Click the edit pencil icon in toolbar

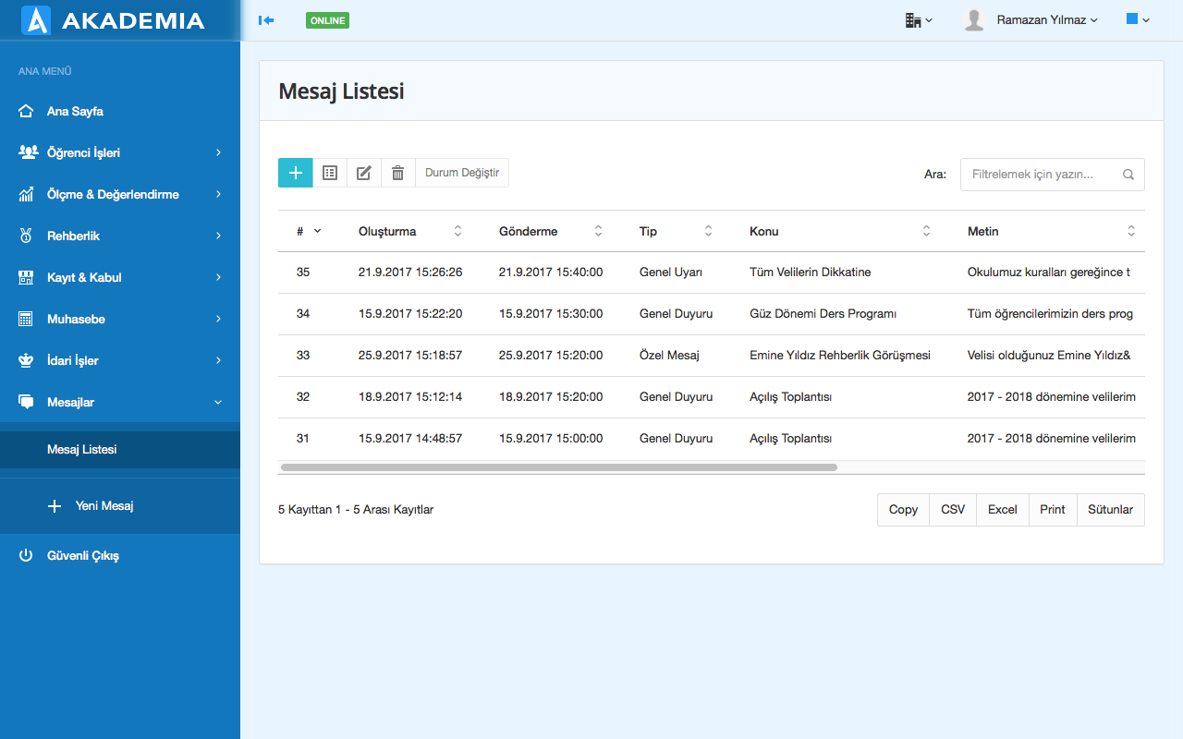coord(364,173)
